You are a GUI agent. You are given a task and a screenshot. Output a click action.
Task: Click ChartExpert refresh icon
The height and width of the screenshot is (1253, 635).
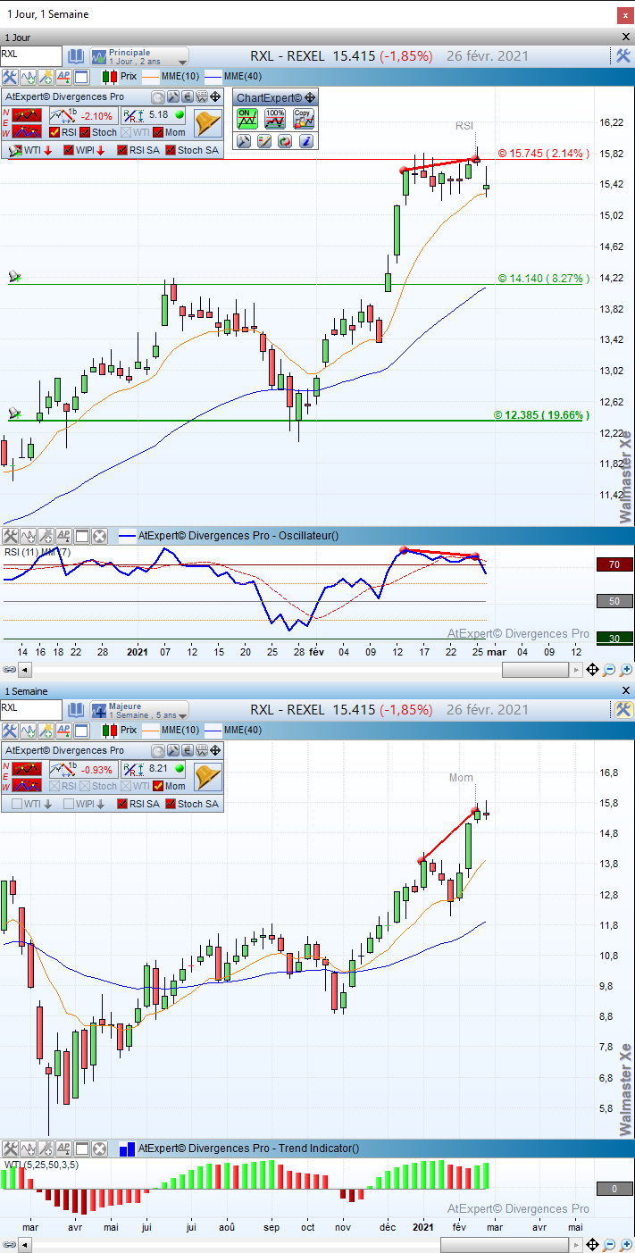[284, 141]
